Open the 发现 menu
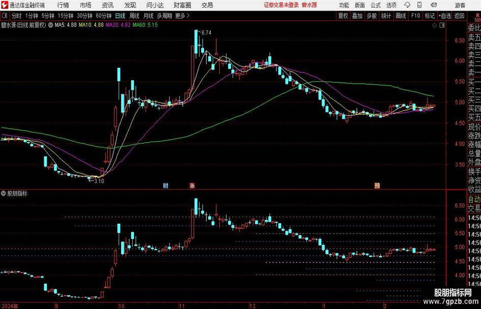This screenshot has height=309, width=481. [x=130, y=5]
